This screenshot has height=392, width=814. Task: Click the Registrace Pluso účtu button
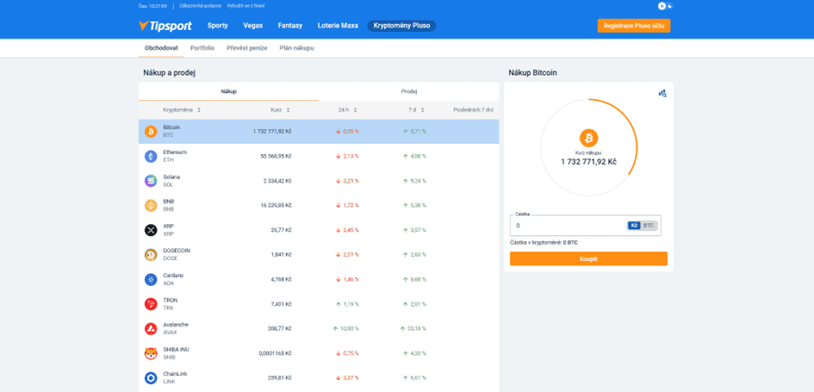[634, 26]
